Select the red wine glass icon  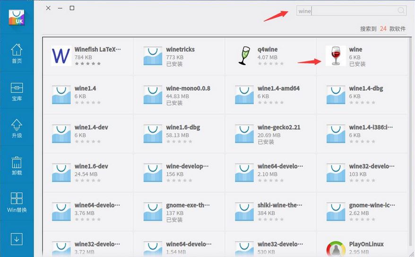coord(336,56)
